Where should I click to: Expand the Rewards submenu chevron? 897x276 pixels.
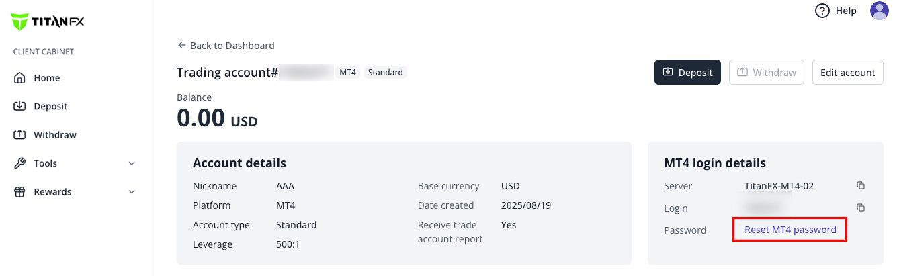click(132, 192)
